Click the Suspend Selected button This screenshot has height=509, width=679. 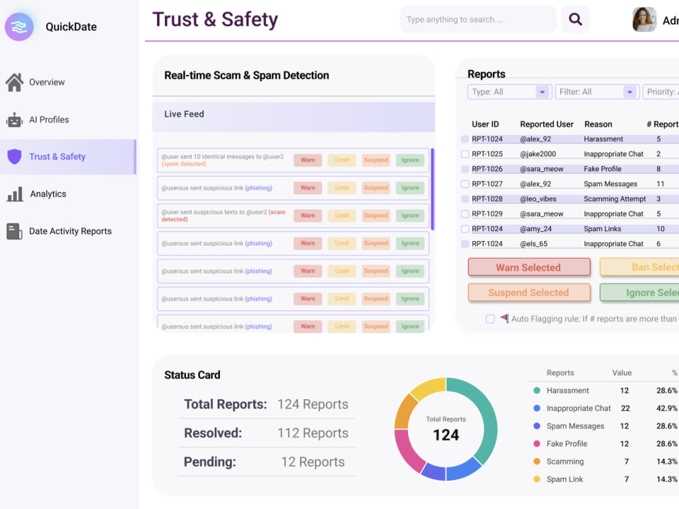(x=529, y=293)
